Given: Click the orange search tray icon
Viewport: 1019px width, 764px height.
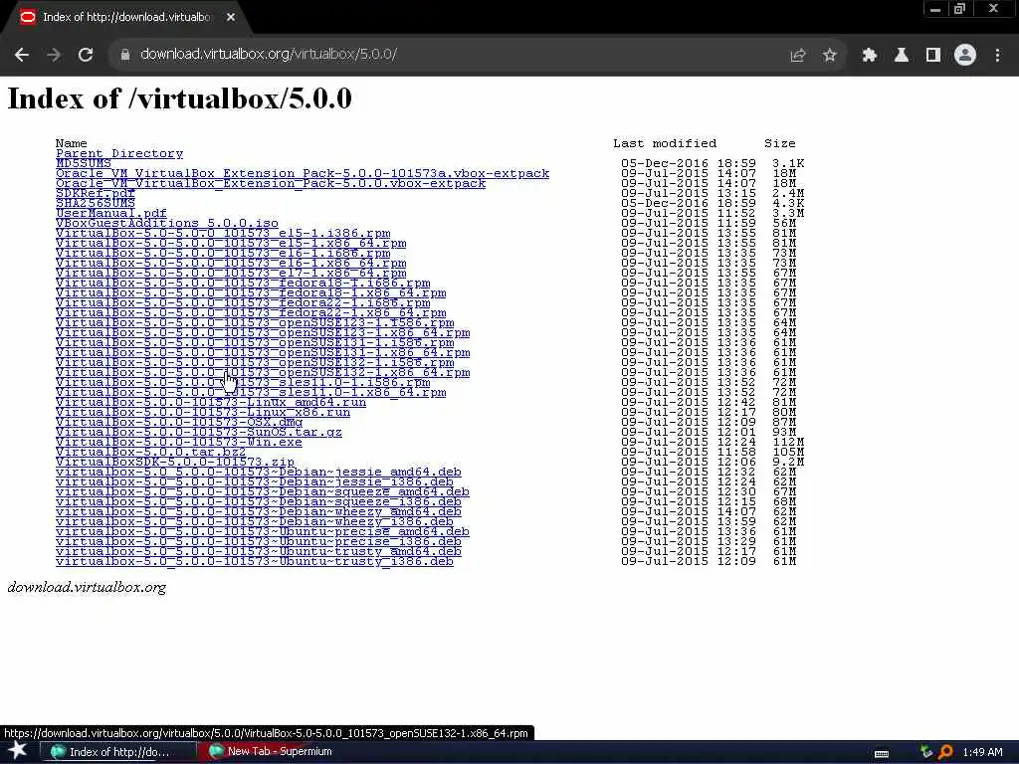Looking at the screenshot, I should [945, 752].
